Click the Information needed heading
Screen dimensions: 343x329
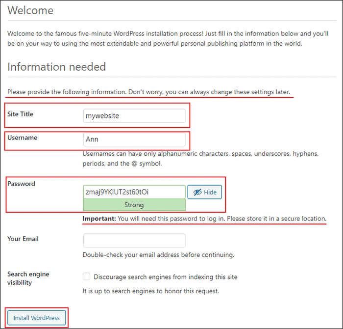click(x=57, y=67)
